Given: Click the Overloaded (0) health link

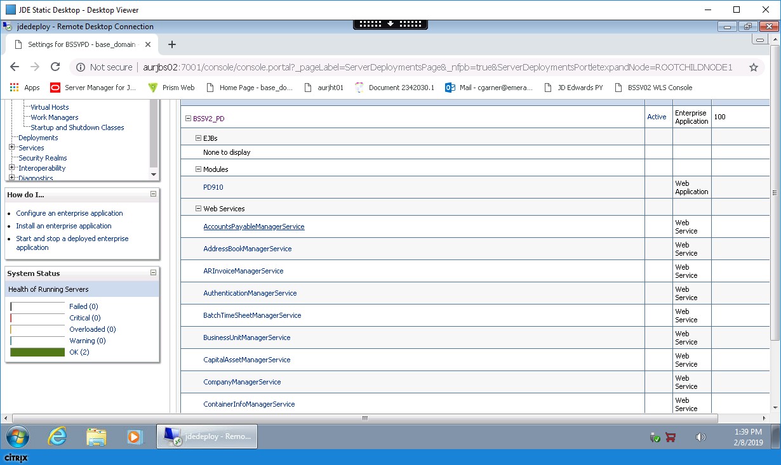Looking at the screenshot, I should (92, 329).
